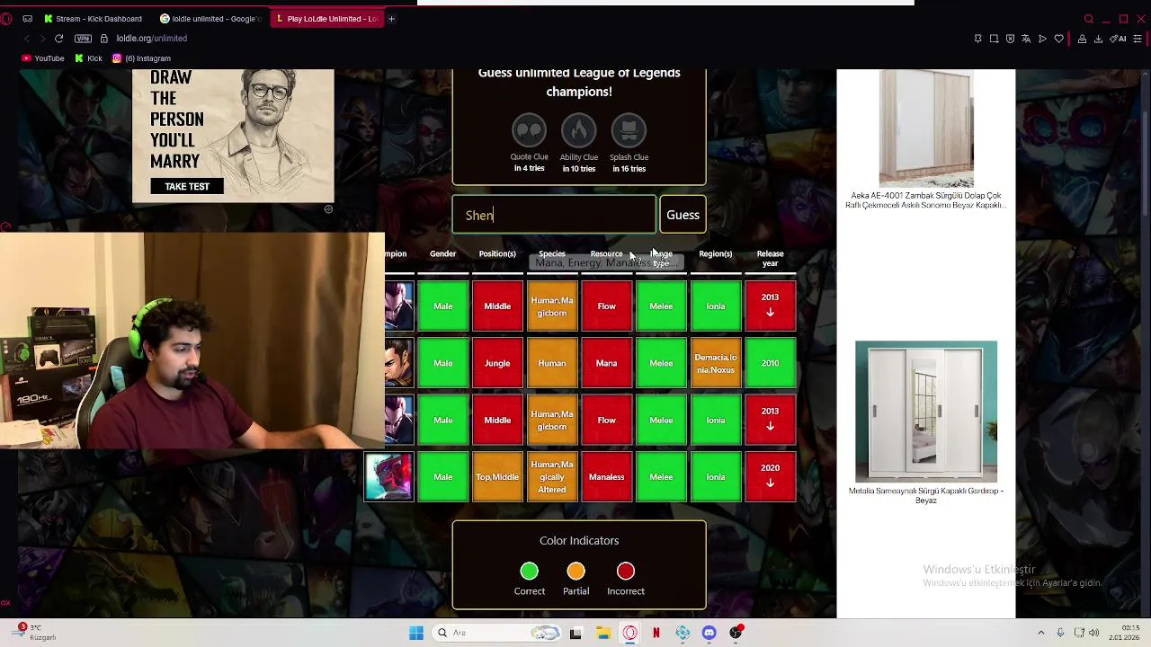Add page to bookmarks with heart icon
Viewport: 1151px width, 647px height.
click(x=1058, y=39)
